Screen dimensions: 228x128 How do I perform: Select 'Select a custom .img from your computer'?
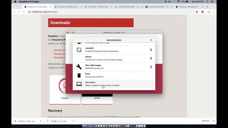pyautogui.click(x=114, y=84)
